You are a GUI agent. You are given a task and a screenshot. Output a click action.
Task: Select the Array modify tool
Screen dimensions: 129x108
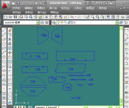tap(10, 48)
